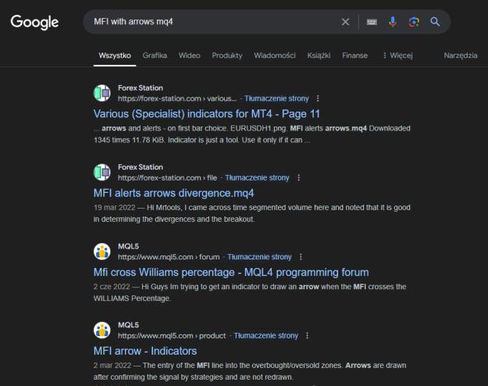Screen dimensions: 488x386
Task: Open Various (Specialist) indicators for MT4 link
Action: click(207, 114)
